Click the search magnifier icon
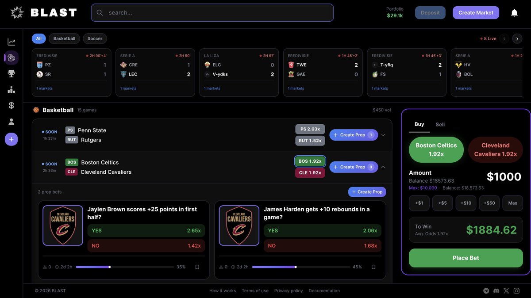 pyautogui.click(x=100, y=13)
